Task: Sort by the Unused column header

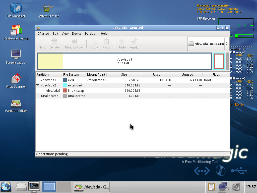Action: coord(187,74)
